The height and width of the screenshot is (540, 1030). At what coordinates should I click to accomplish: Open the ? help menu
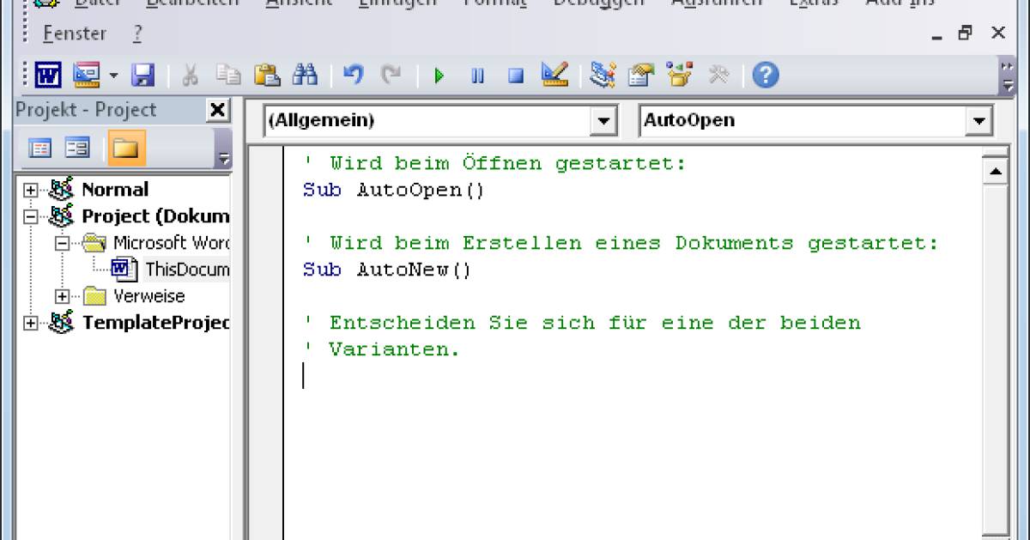(138, 33)
